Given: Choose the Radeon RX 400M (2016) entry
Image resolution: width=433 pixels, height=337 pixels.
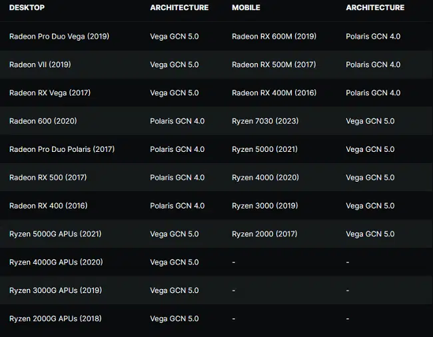Looking at the screenshot, I should click(274, 93).
